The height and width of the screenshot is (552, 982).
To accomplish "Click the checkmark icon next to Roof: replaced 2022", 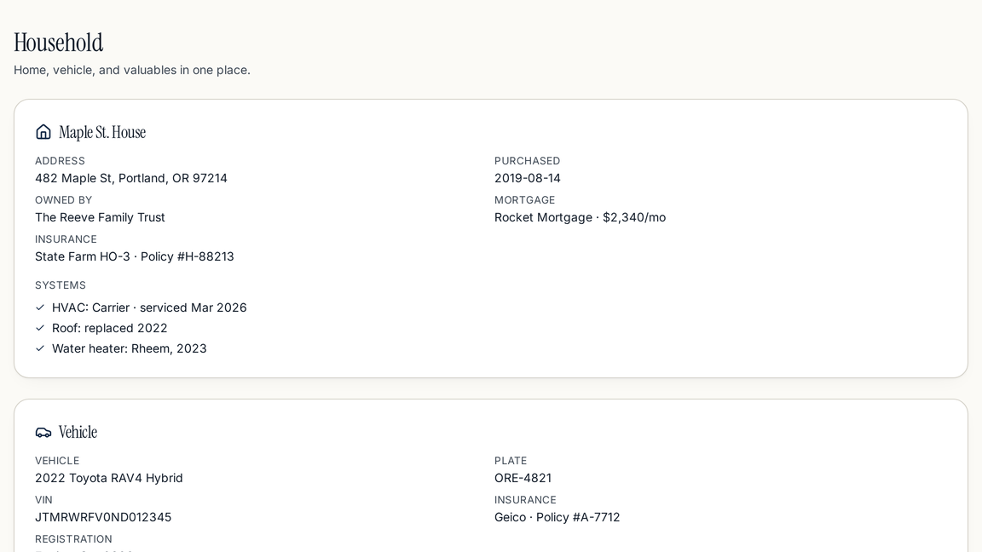I will tap(40, 328).
